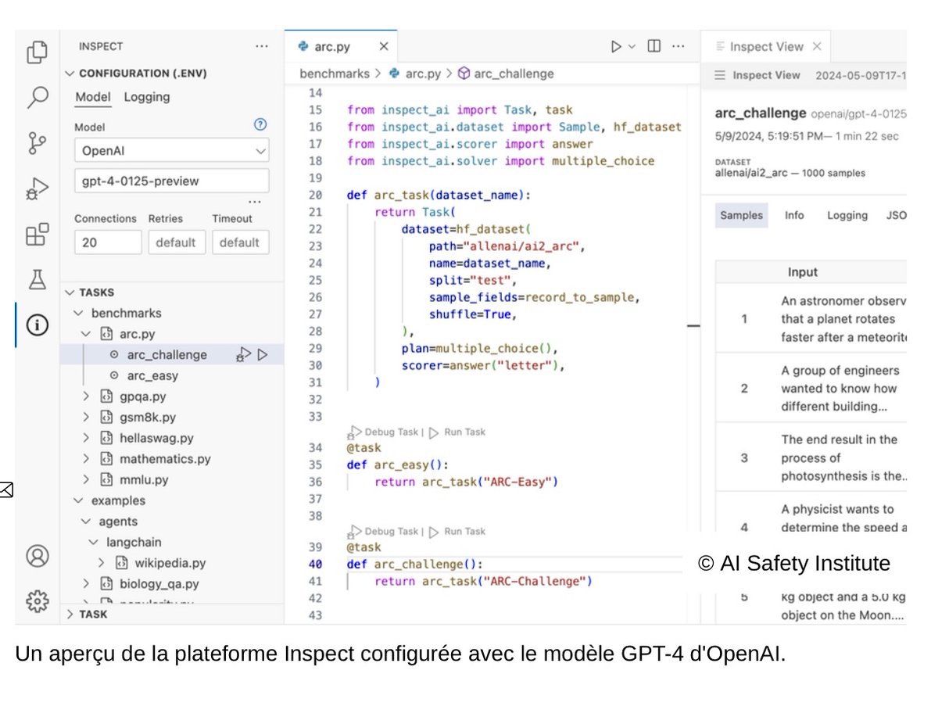Screen dimensions: 938x724
Task: Click the model help question mark icon
Action: tap(261, 124)
